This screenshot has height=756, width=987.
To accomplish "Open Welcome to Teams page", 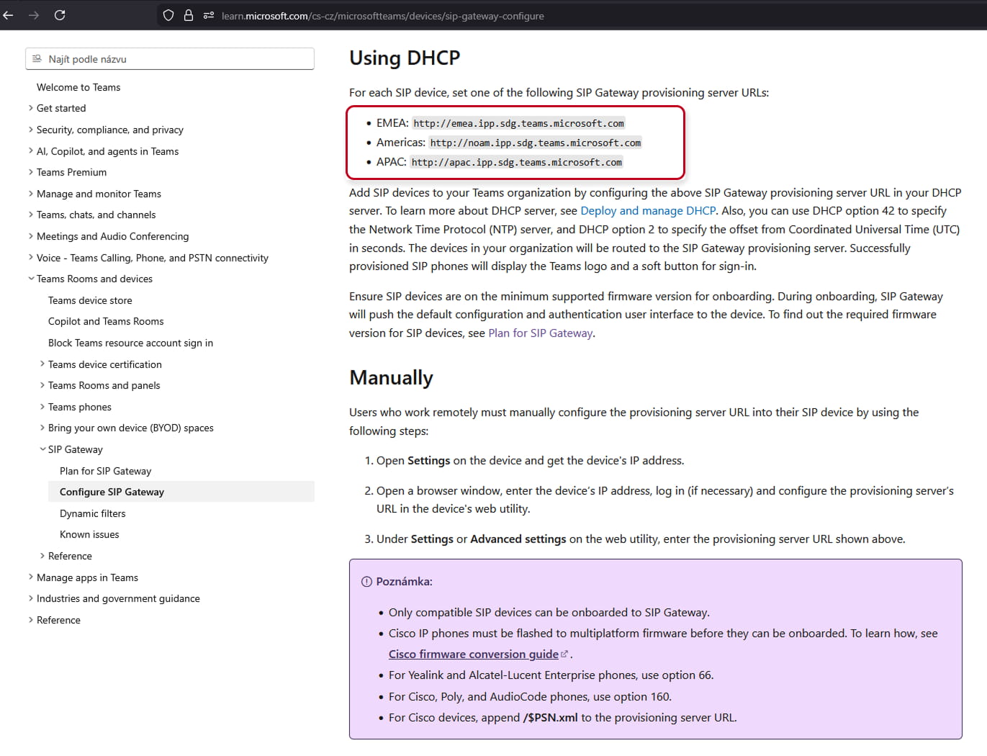I will [78, 87].
